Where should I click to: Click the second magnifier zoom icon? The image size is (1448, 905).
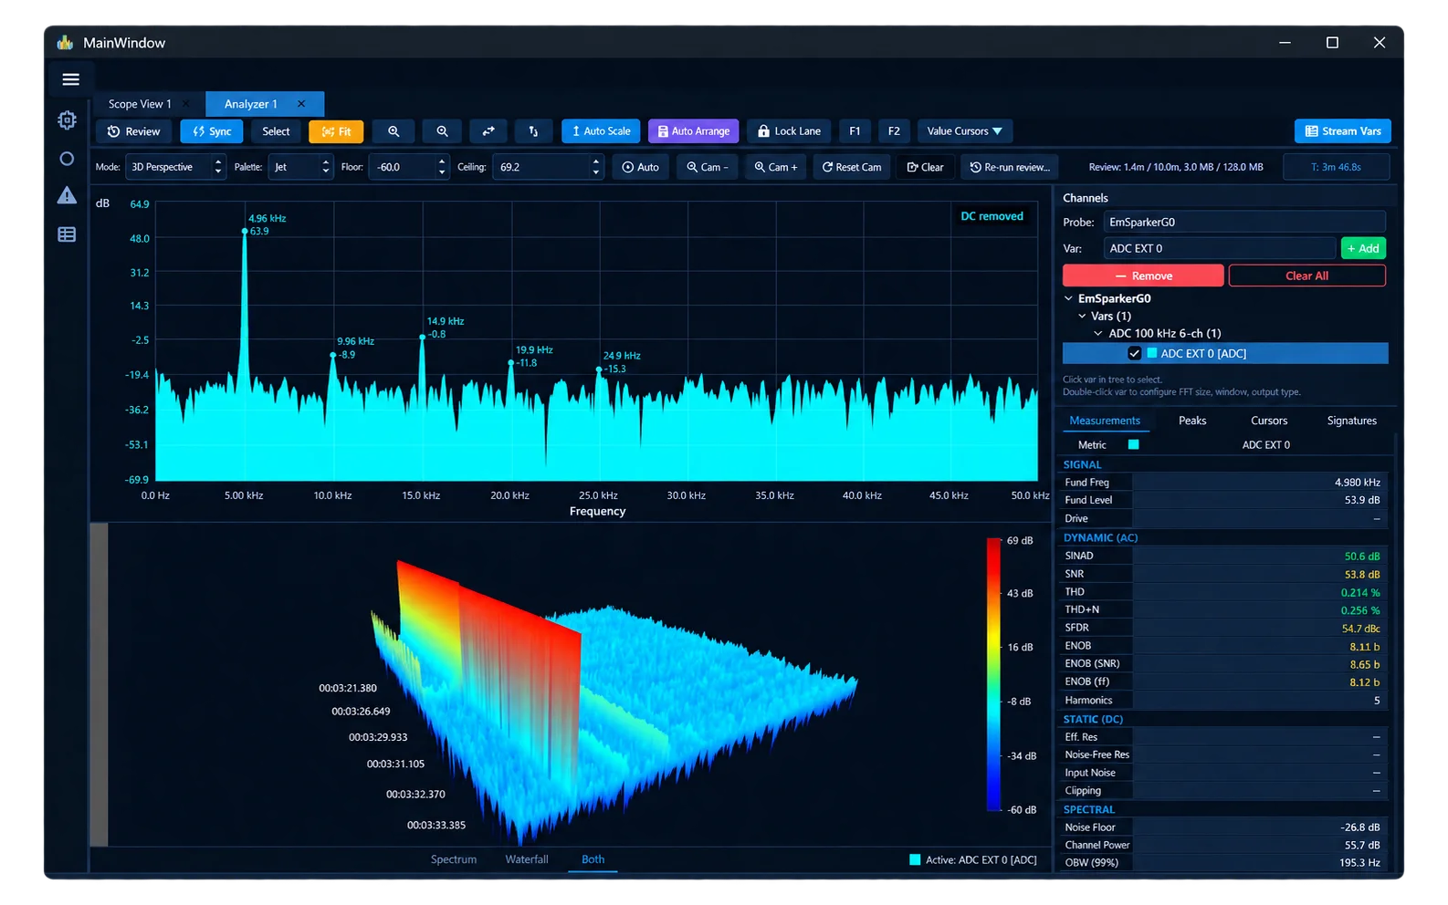442,131
